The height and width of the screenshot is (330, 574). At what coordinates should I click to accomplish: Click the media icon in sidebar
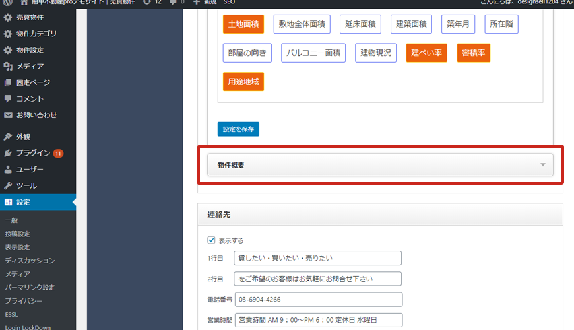tap(8, 66)
